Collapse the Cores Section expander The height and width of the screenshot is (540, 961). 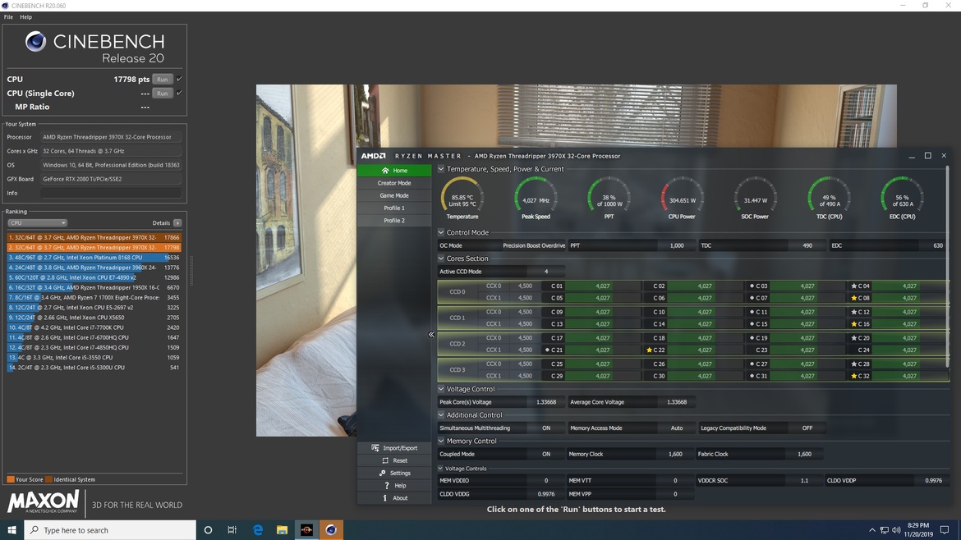(x=441, y=259)
